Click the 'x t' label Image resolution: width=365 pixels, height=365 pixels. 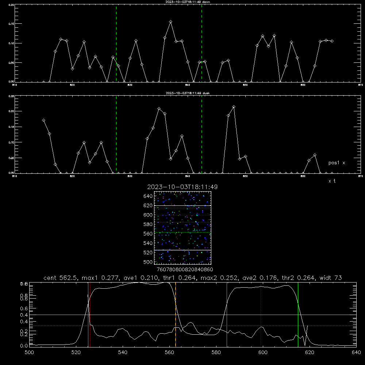332,181
